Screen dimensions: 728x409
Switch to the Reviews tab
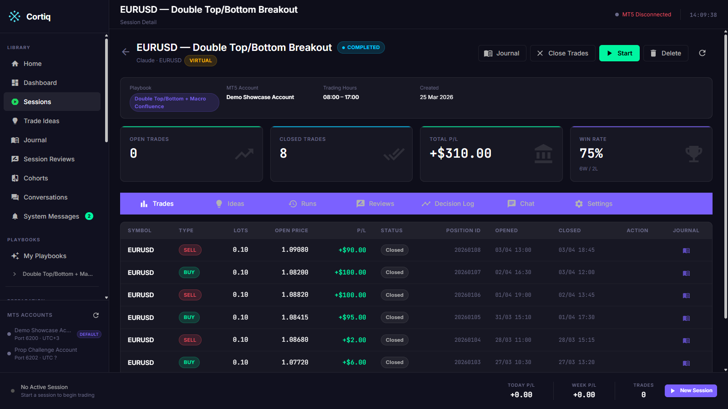pos(375,204)
